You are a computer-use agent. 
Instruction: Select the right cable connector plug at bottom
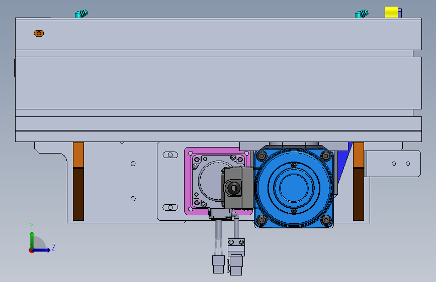[236, 265]
